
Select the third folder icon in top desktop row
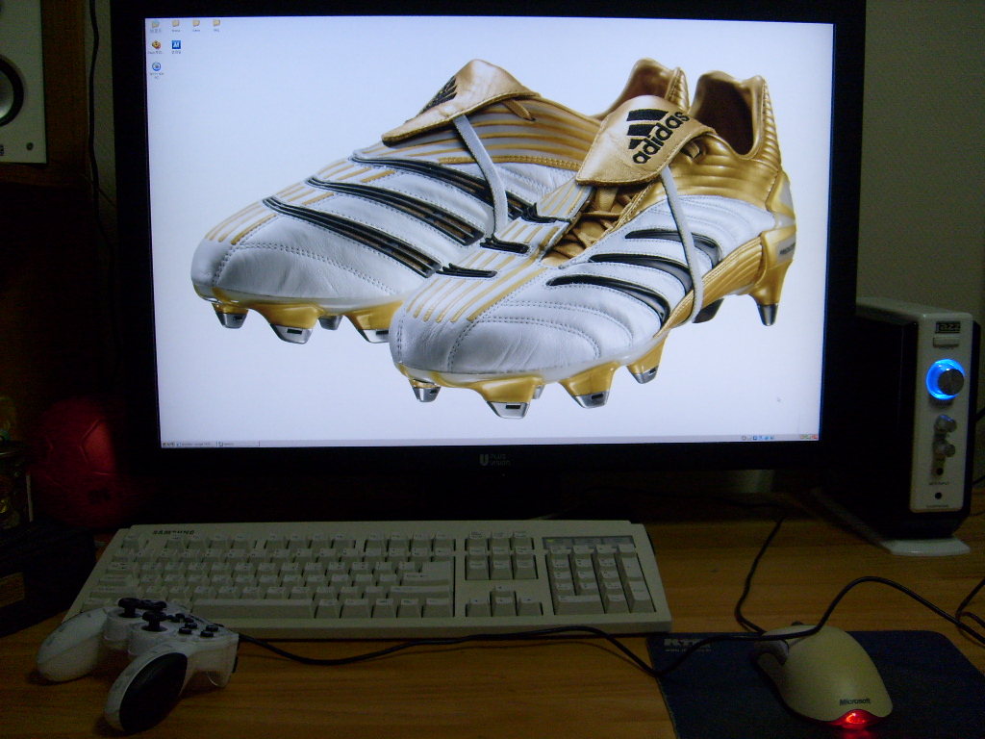pyautogui.click(x=196, y=23)
